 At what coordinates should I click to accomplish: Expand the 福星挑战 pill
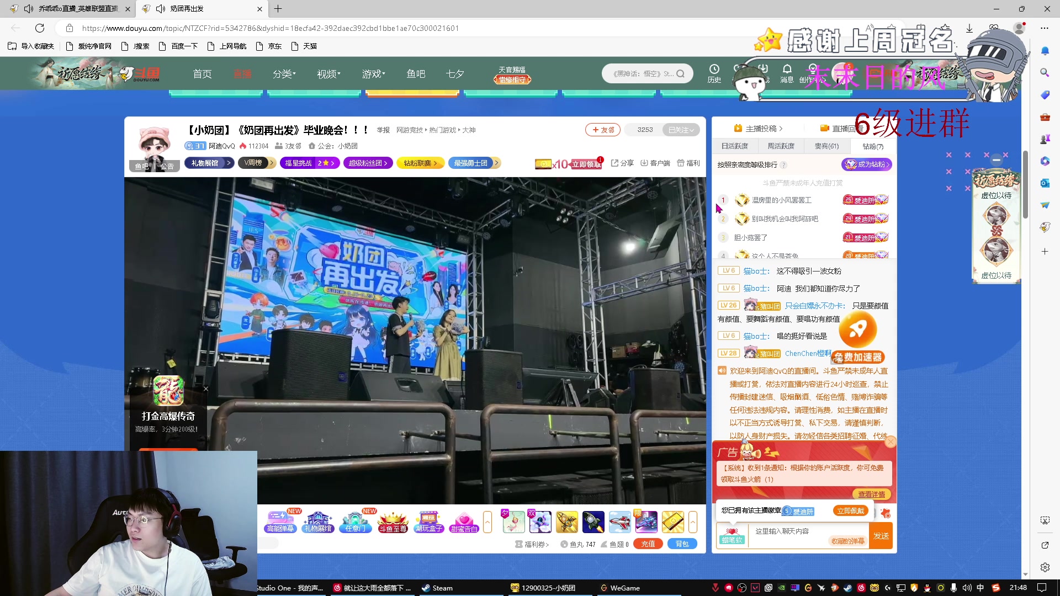tap(310, 163)
